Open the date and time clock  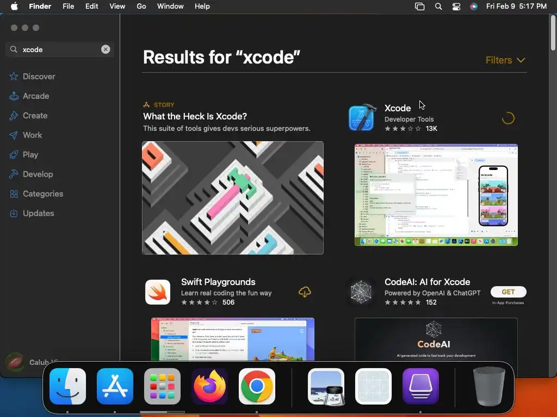tap(516, 7)
